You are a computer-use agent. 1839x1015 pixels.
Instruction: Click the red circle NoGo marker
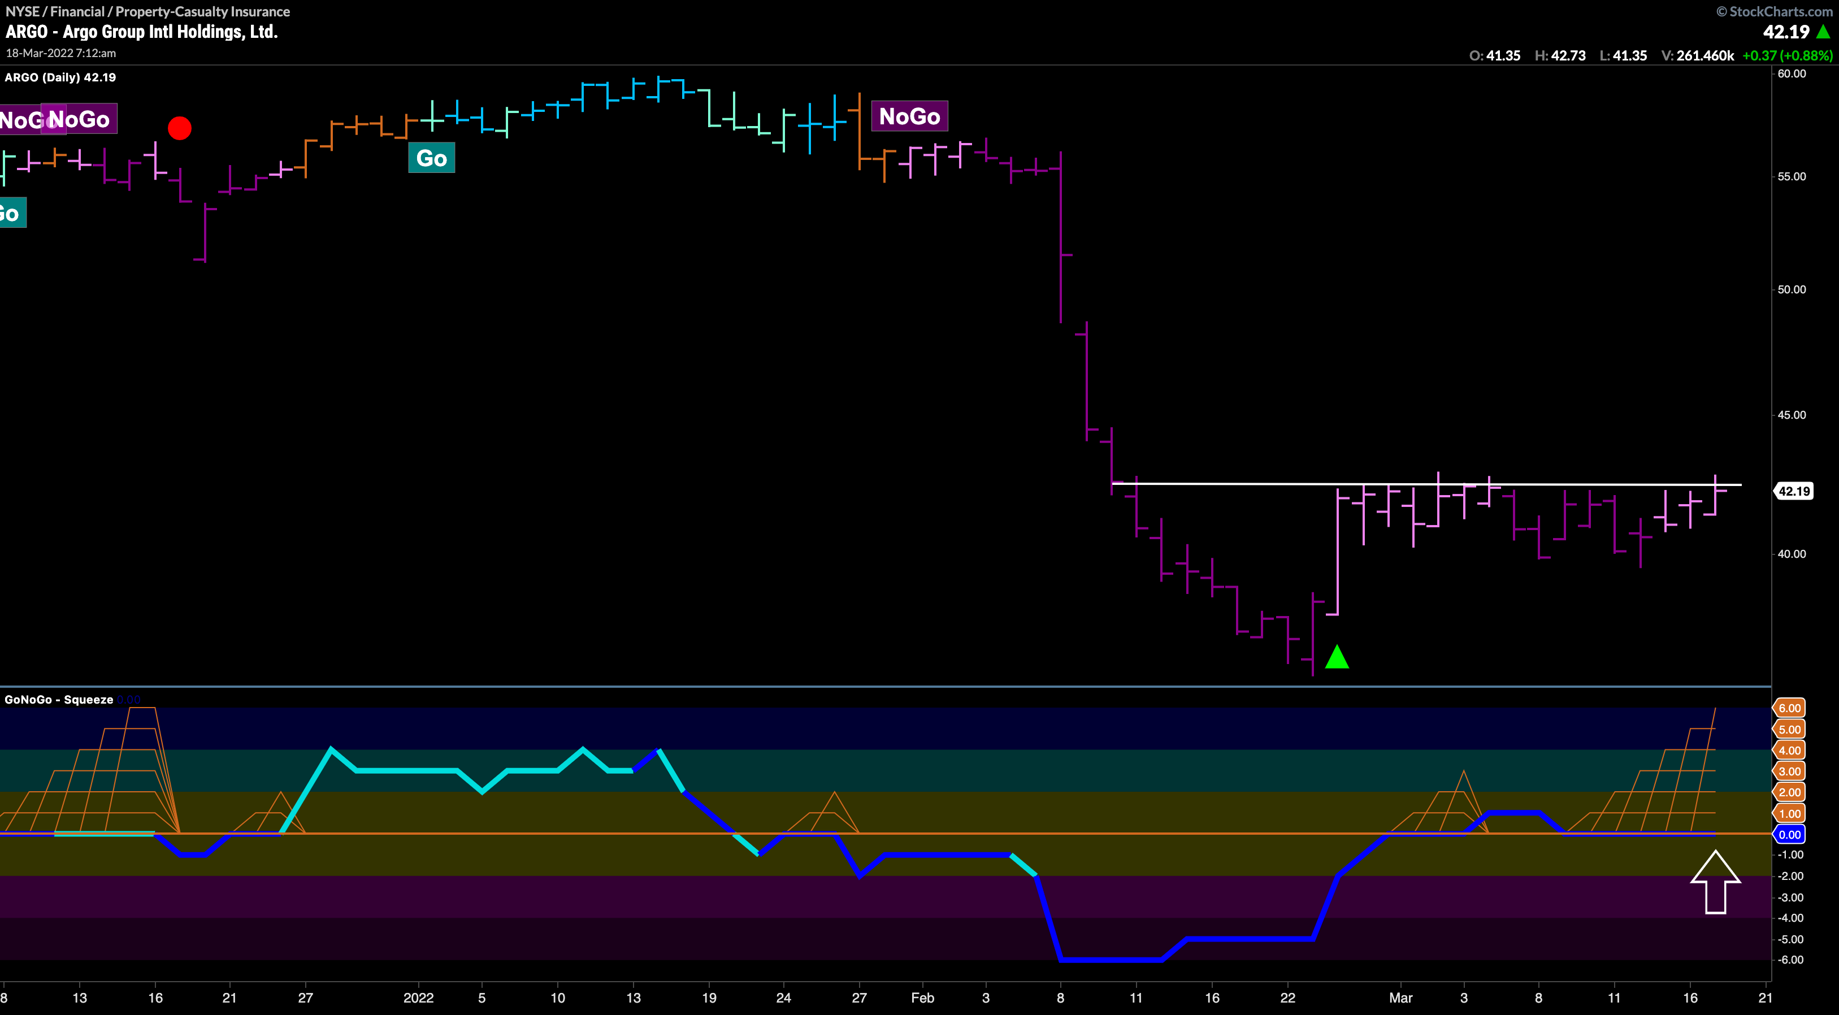click(180, 128)
